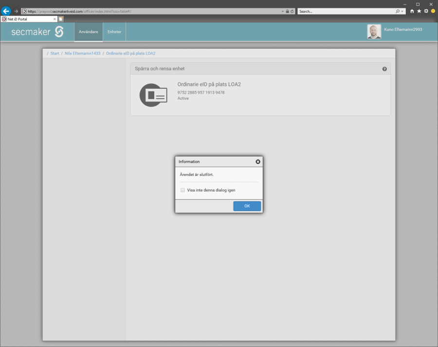Open the Användare menu tab
The image size is (438, 347).
tap(88, 32)
